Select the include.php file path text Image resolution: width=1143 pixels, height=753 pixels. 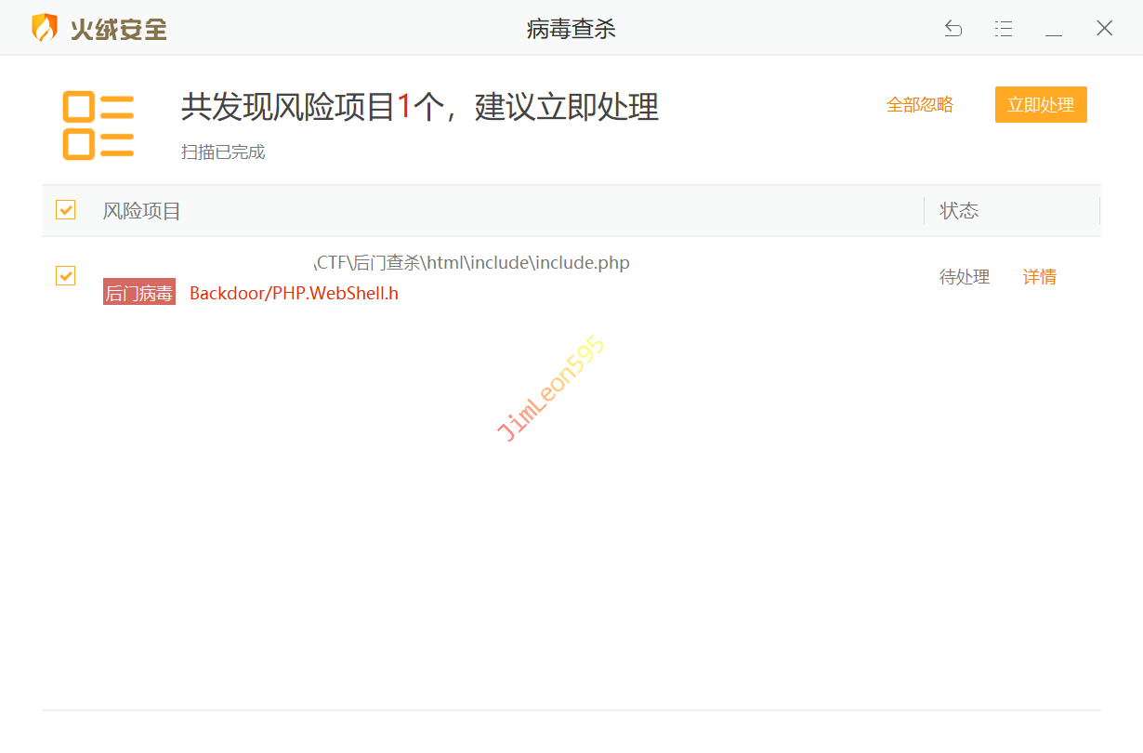pyautogui.click(x=472, y=263)
